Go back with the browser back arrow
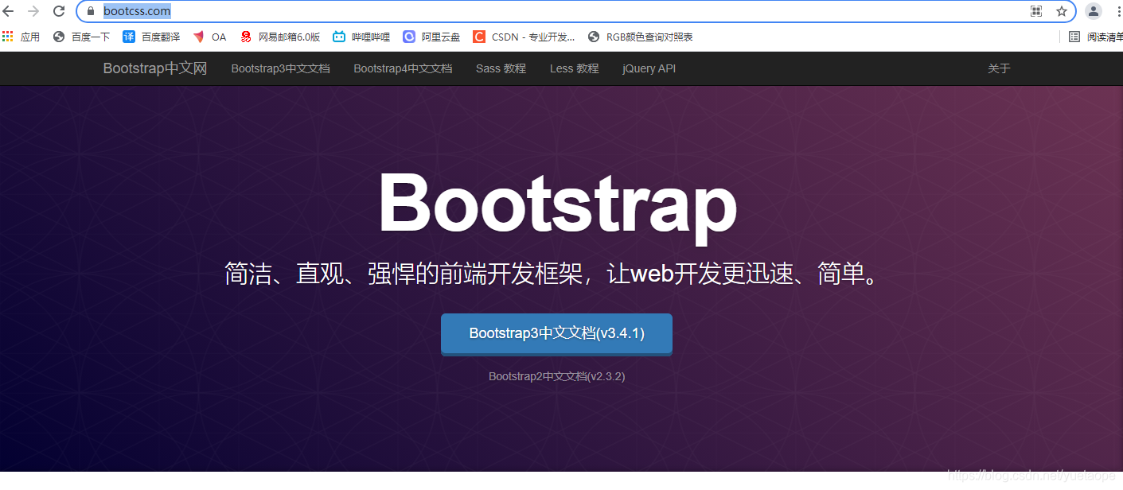Viewport: 1123px width, 490px height. click(8, 11)
